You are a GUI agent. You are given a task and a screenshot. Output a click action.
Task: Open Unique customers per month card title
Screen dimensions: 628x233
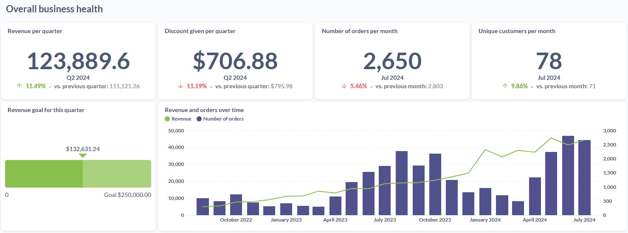(517, 31)
